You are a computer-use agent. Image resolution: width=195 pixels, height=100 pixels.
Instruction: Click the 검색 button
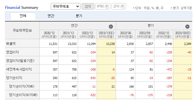pyautogui.click(x=88, y=6)
